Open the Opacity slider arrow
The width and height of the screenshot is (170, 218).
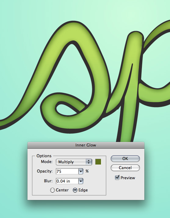[81, 171]
